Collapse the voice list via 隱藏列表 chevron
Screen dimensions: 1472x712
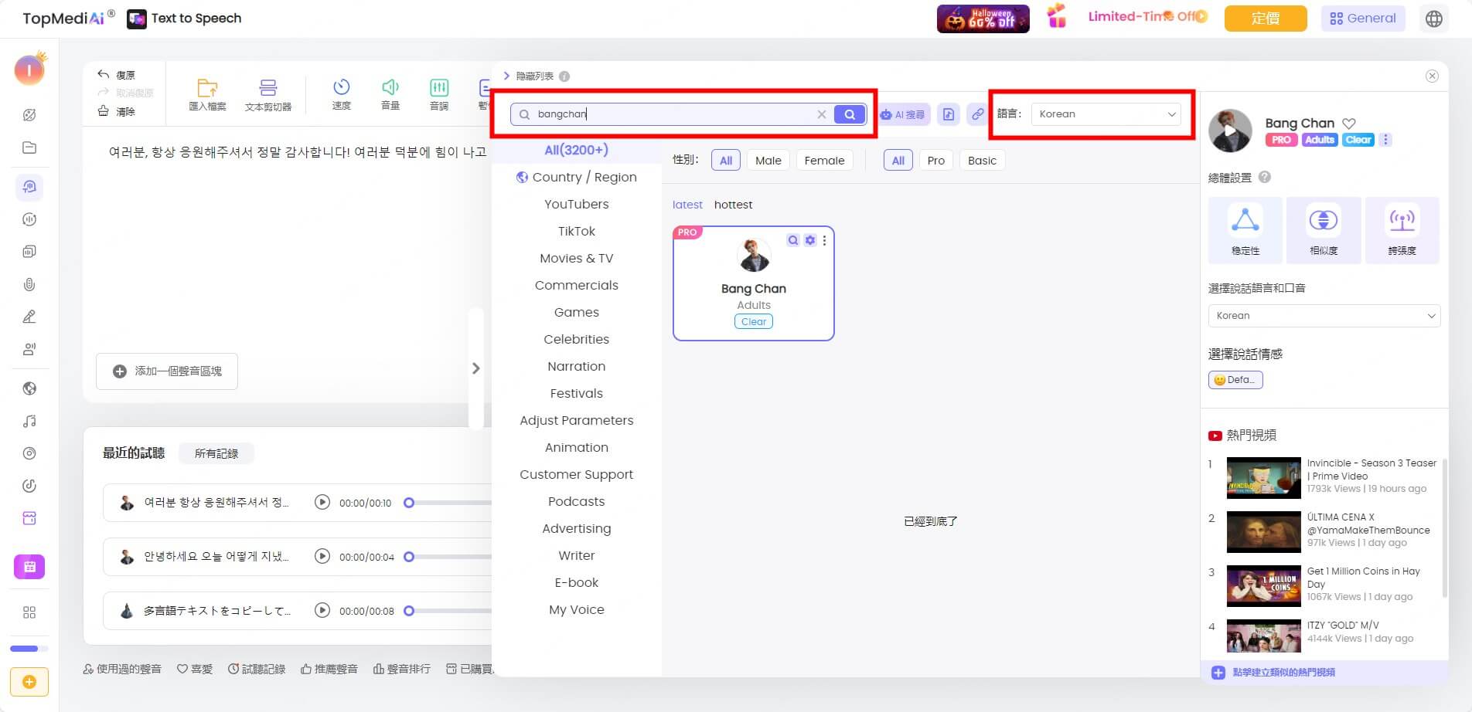point(506,76)
